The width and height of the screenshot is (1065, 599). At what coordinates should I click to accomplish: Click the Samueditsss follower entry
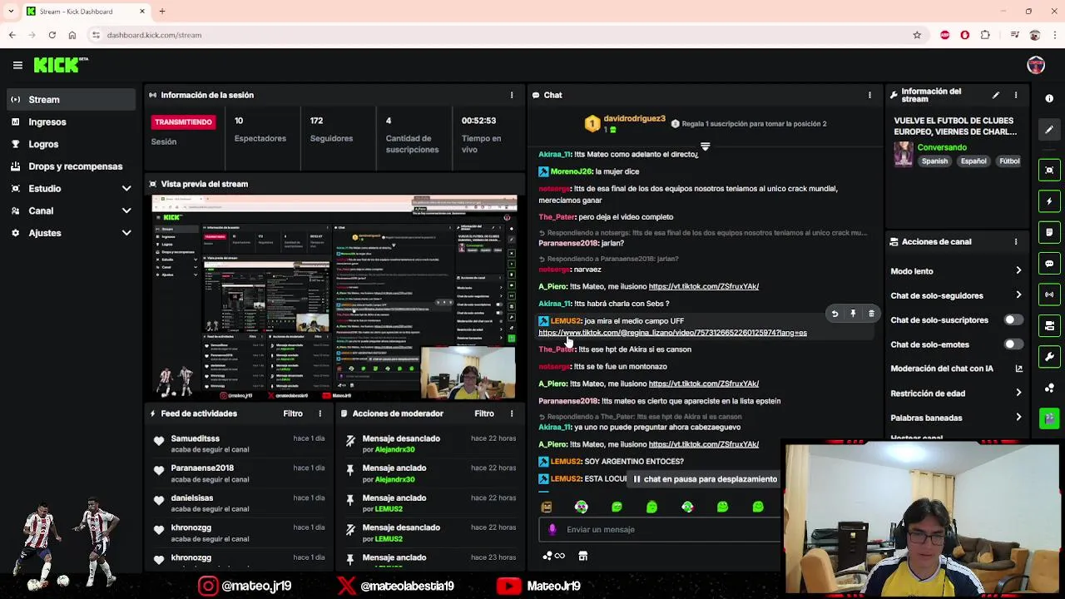(239, 444)
